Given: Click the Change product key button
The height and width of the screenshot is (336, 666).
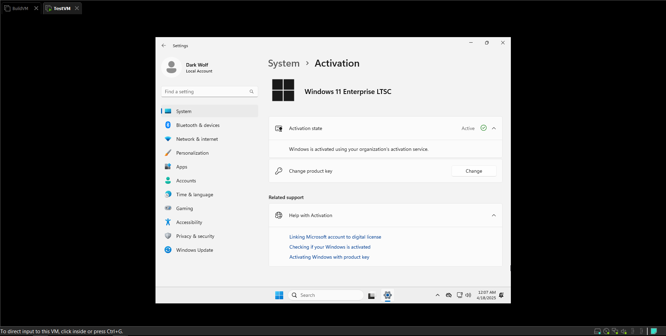Looking at the screenshot, I should pos(474,171).
